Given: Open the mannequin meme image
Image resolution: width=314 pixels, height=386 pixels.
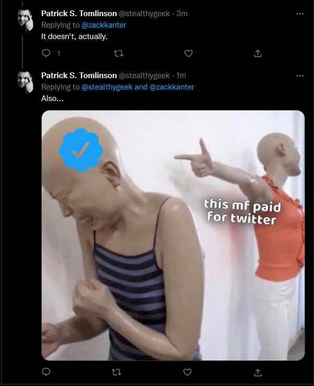Looking at the screenshot, I should 173,235.
